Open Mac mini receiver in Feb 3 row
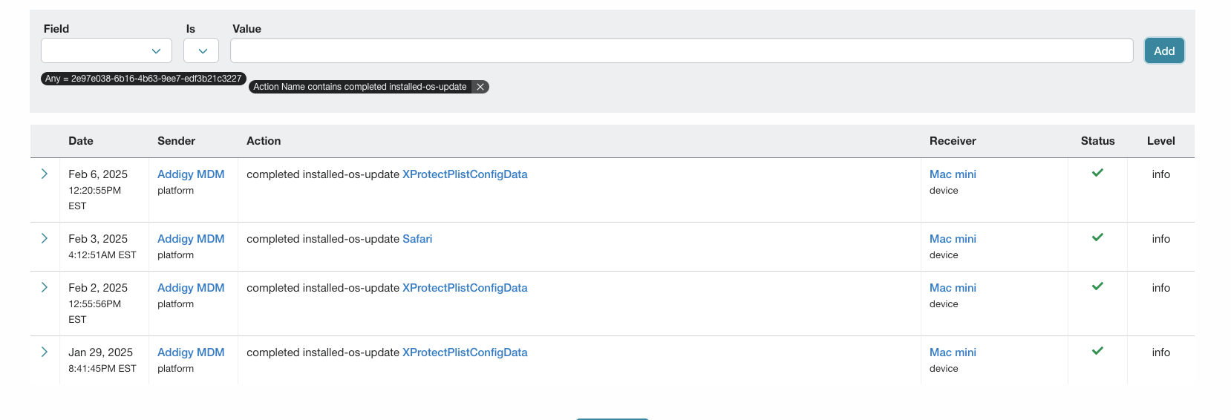 pyautogui.click(x=953, y=239)
